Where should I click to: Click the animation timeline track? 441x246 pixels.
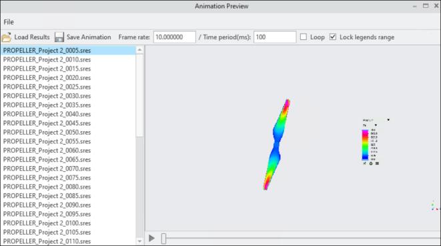click(302, 239)
